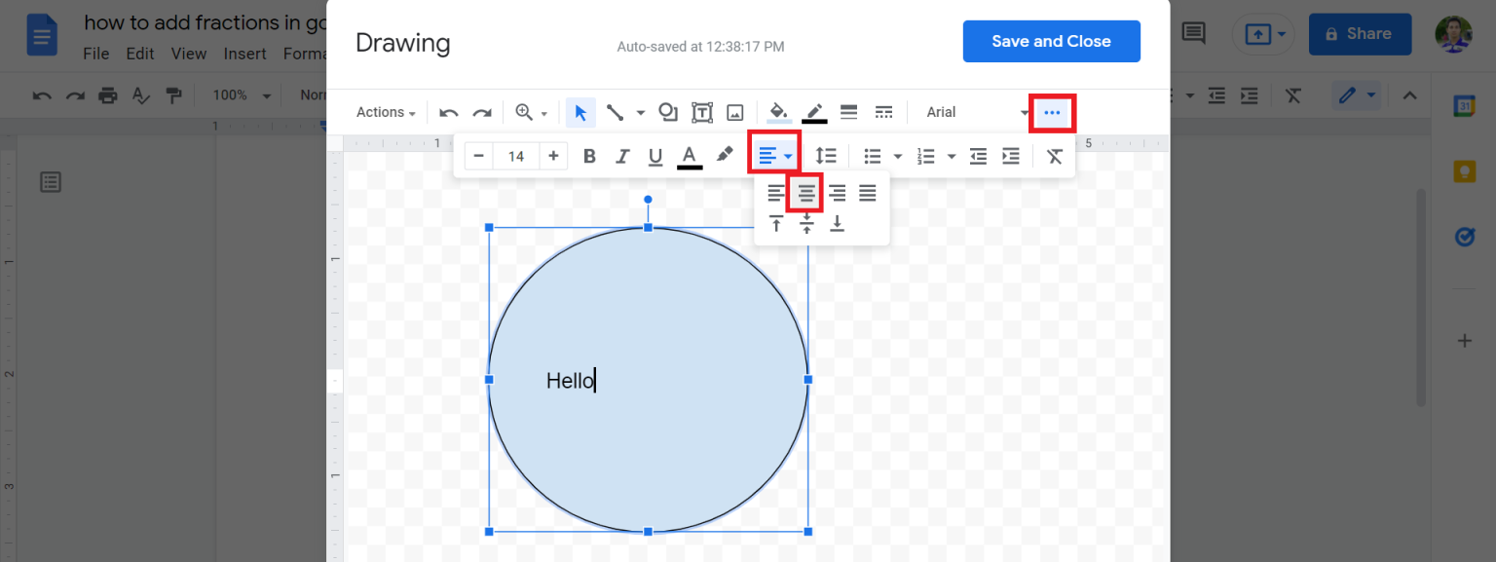Screen dimensions: 1496x562
Task: Open Google Calendar side panel
Action: pyautogui.click(x=1465, y=107)
